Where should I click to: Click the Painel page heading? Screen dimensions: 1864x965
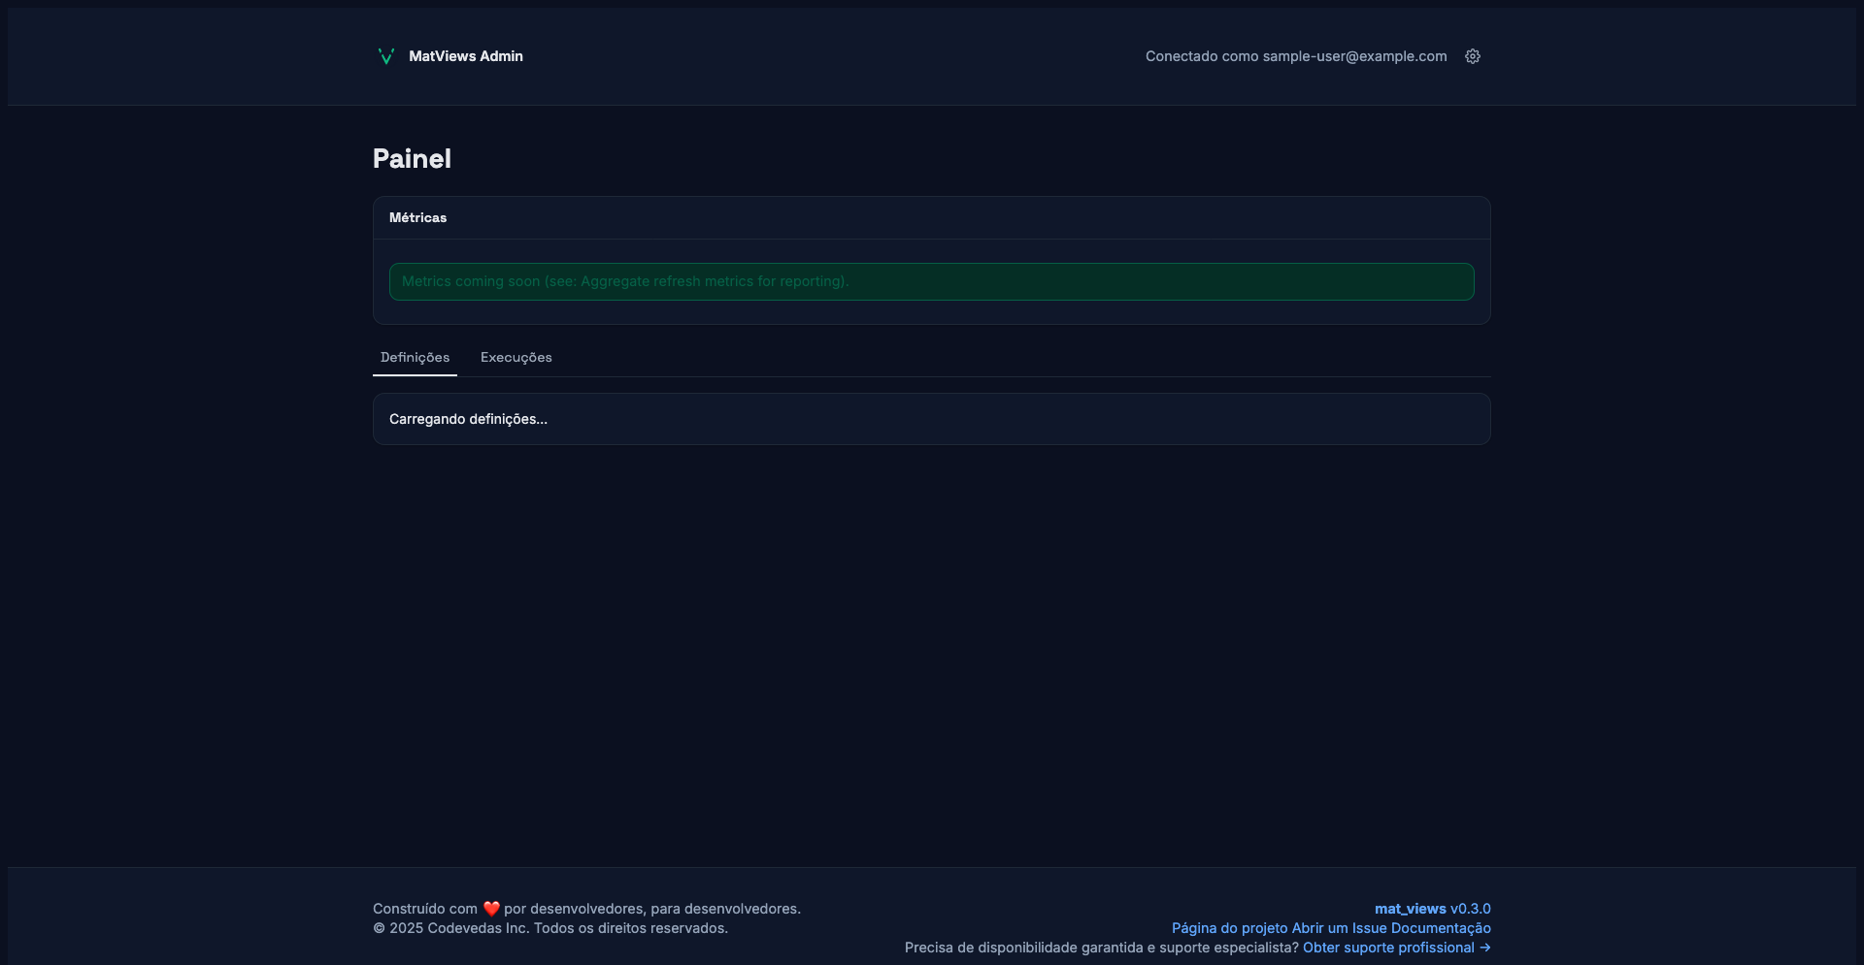point(412,159)
